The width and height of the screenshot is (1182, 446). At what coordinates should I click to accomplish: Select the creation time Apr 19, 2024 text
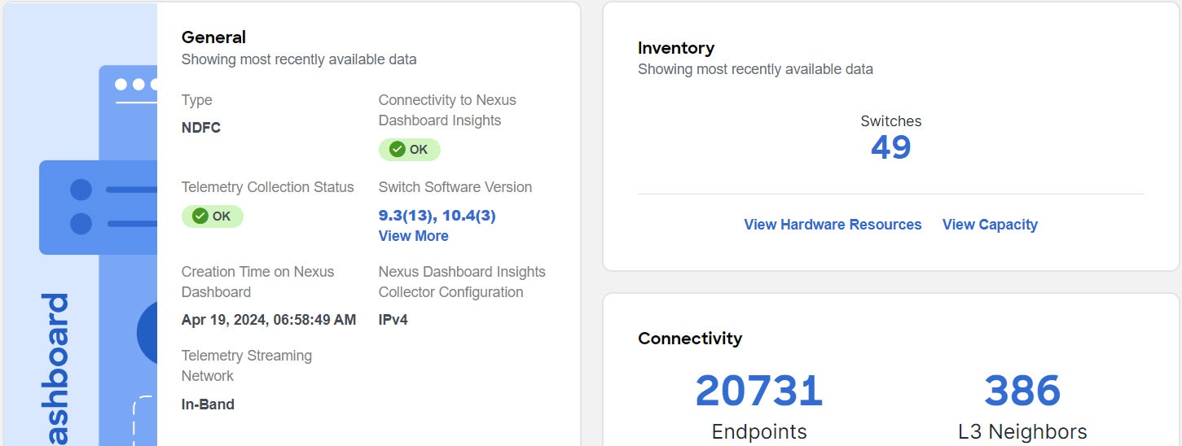(x=269, y=320)
